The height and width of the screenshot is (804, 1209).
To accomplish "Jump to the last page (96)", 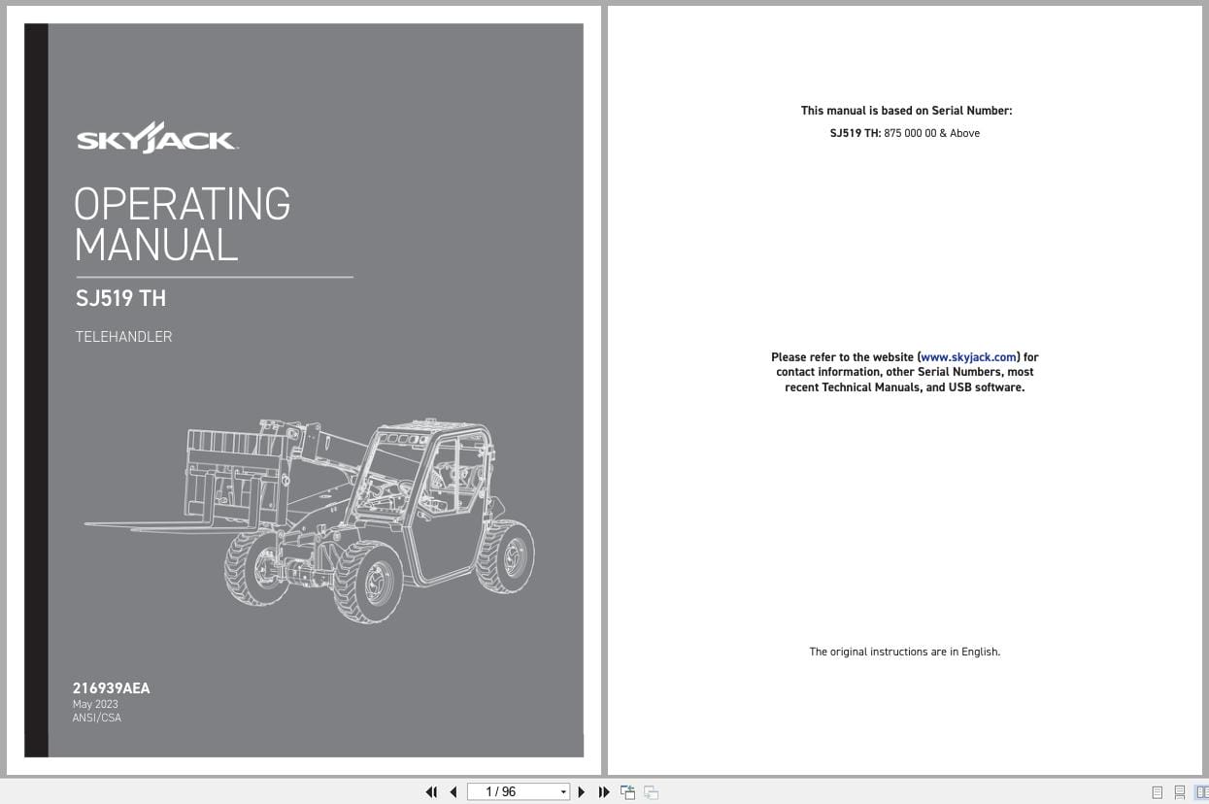I will pos(604,792).
